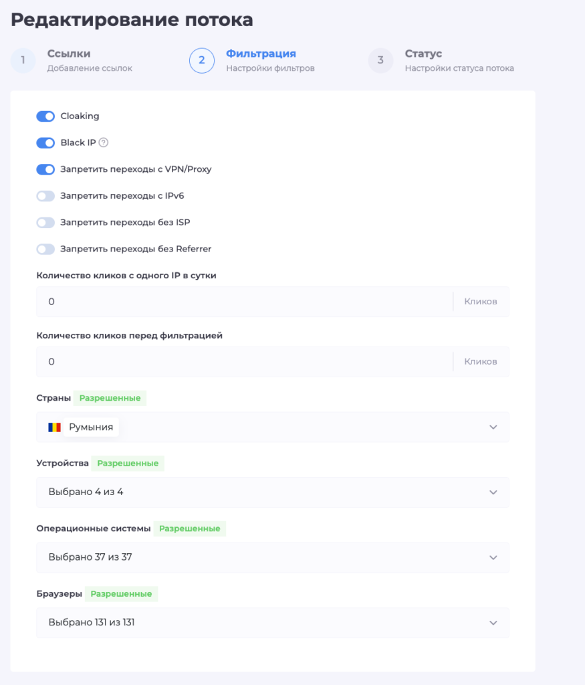Enable blocking of IPv6 visits
Image resolution: width=585 pixels, height=685 pixels.
point(45,196)
